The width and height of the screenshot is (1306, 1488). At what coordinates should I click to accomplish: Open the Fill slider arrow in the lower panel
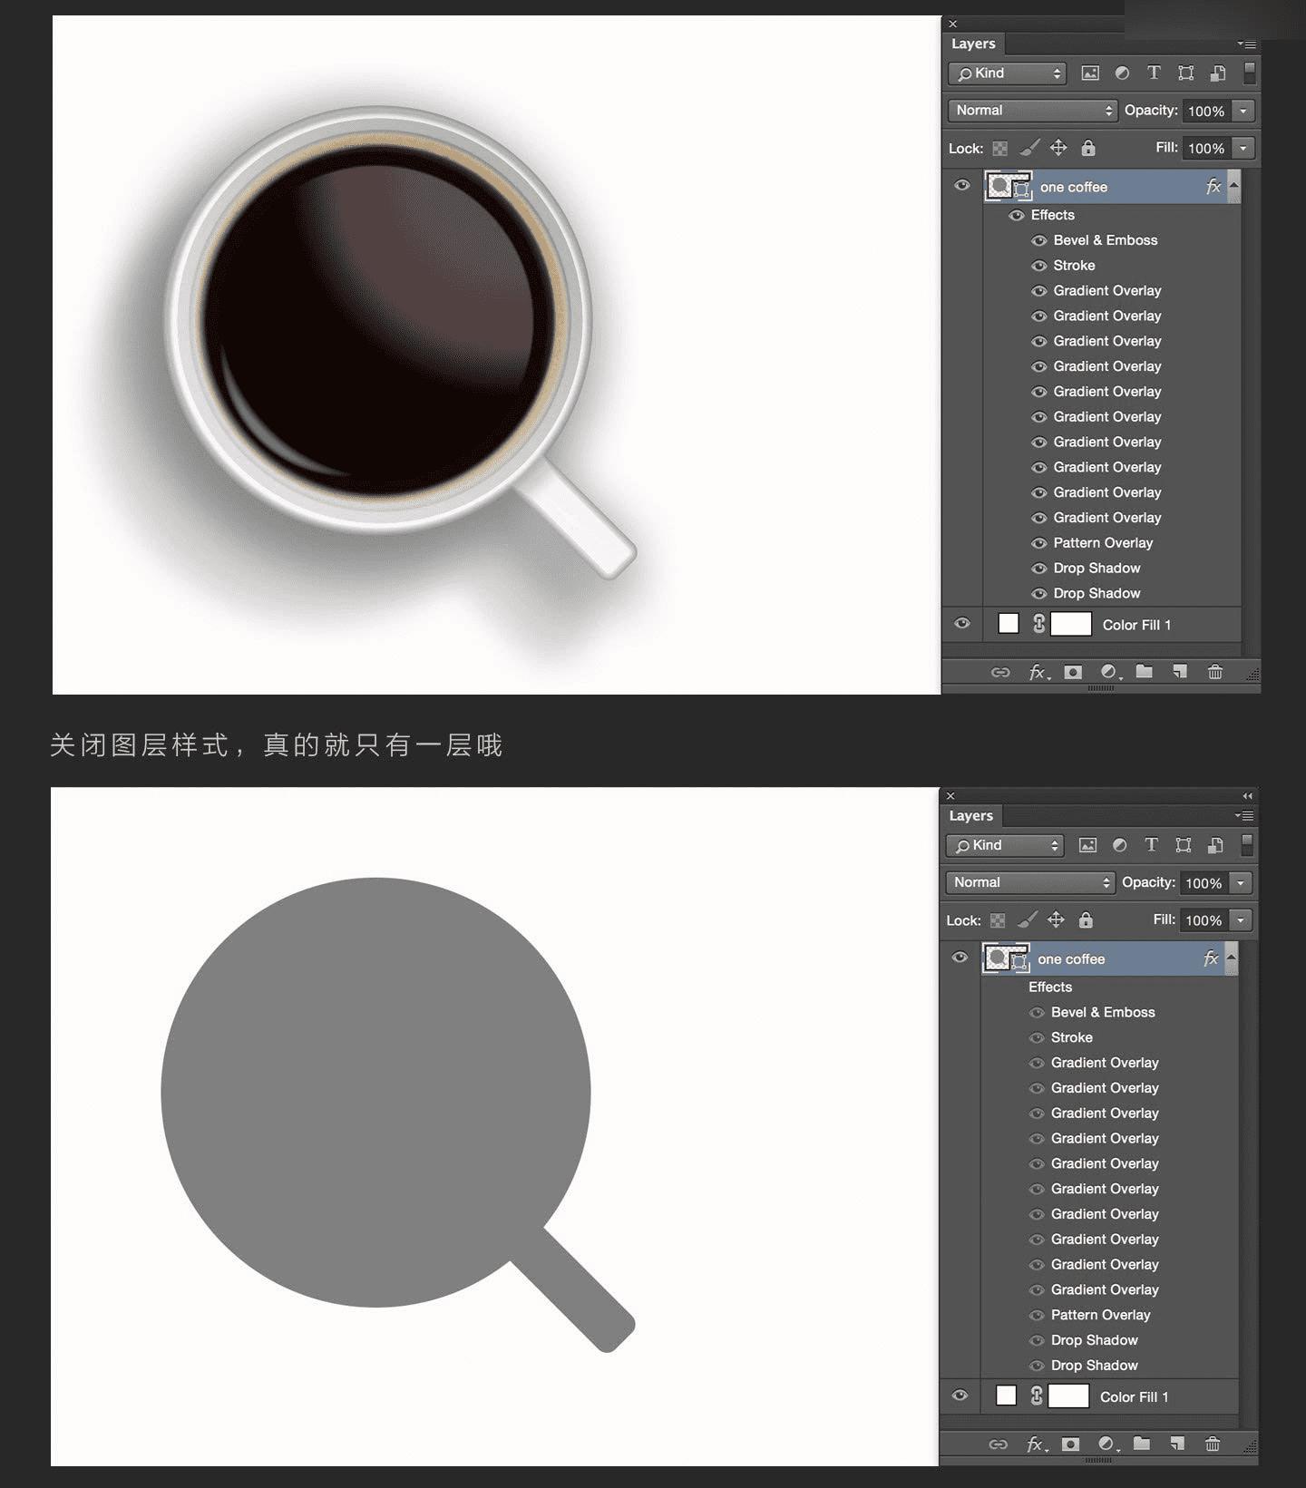tap(1242, 919)
